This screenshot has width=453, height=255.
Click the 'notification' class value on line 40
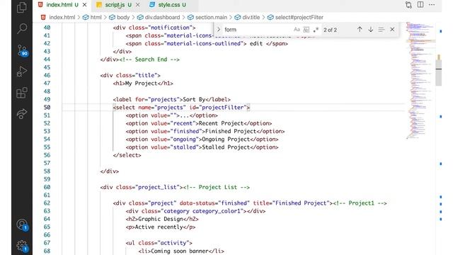pos(170,28)
